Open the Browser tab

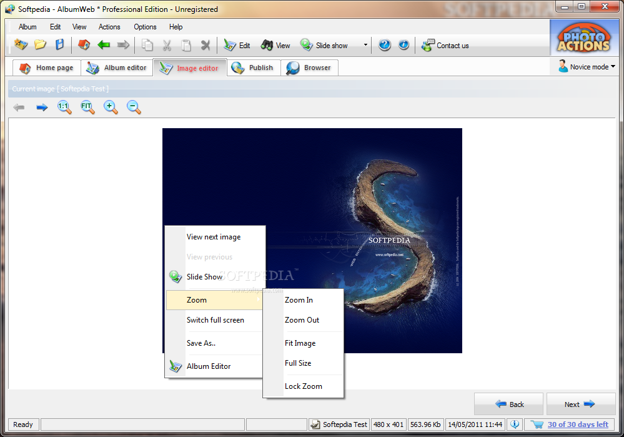pyautogui.click(x=309, y=68)
